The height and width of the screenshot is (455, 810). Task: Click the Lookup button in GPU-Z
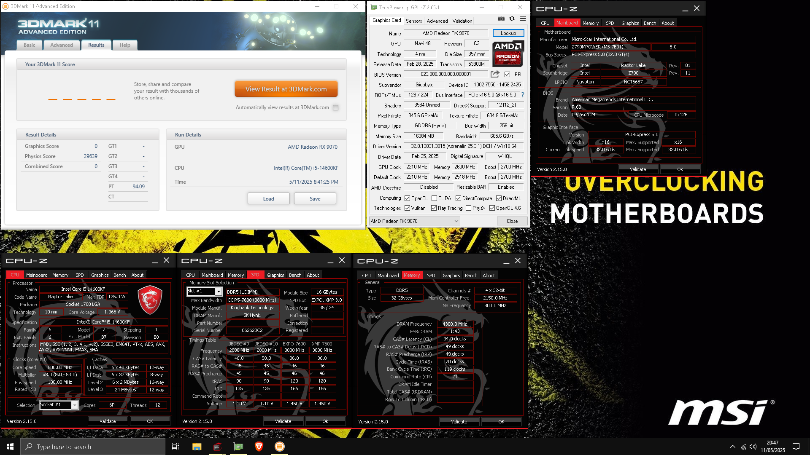(508, 33)
